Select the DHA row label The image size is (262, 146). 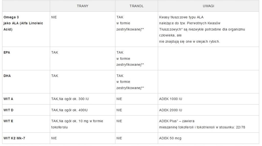pos(7,76)
